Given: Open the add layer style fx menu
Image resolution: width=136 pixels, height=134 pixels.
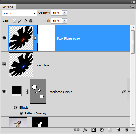Looking at the screenshot, I should (x=85, y=130).
